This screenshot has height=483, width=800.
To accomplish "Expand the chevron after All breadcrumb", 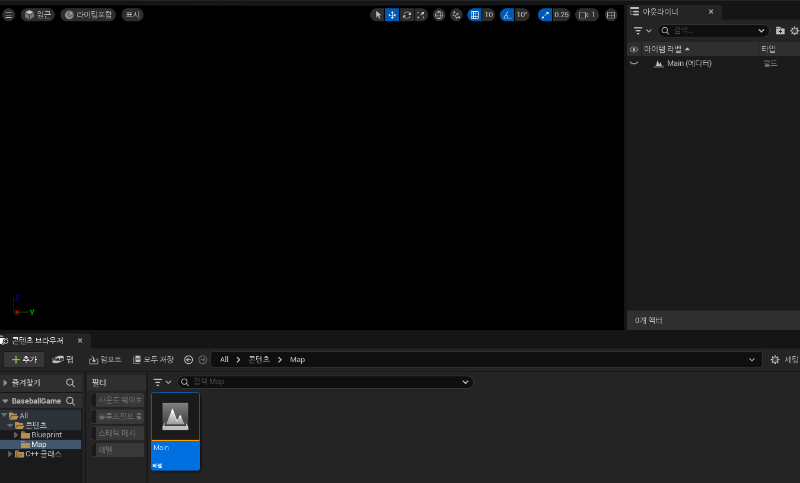I will [238, 360].
